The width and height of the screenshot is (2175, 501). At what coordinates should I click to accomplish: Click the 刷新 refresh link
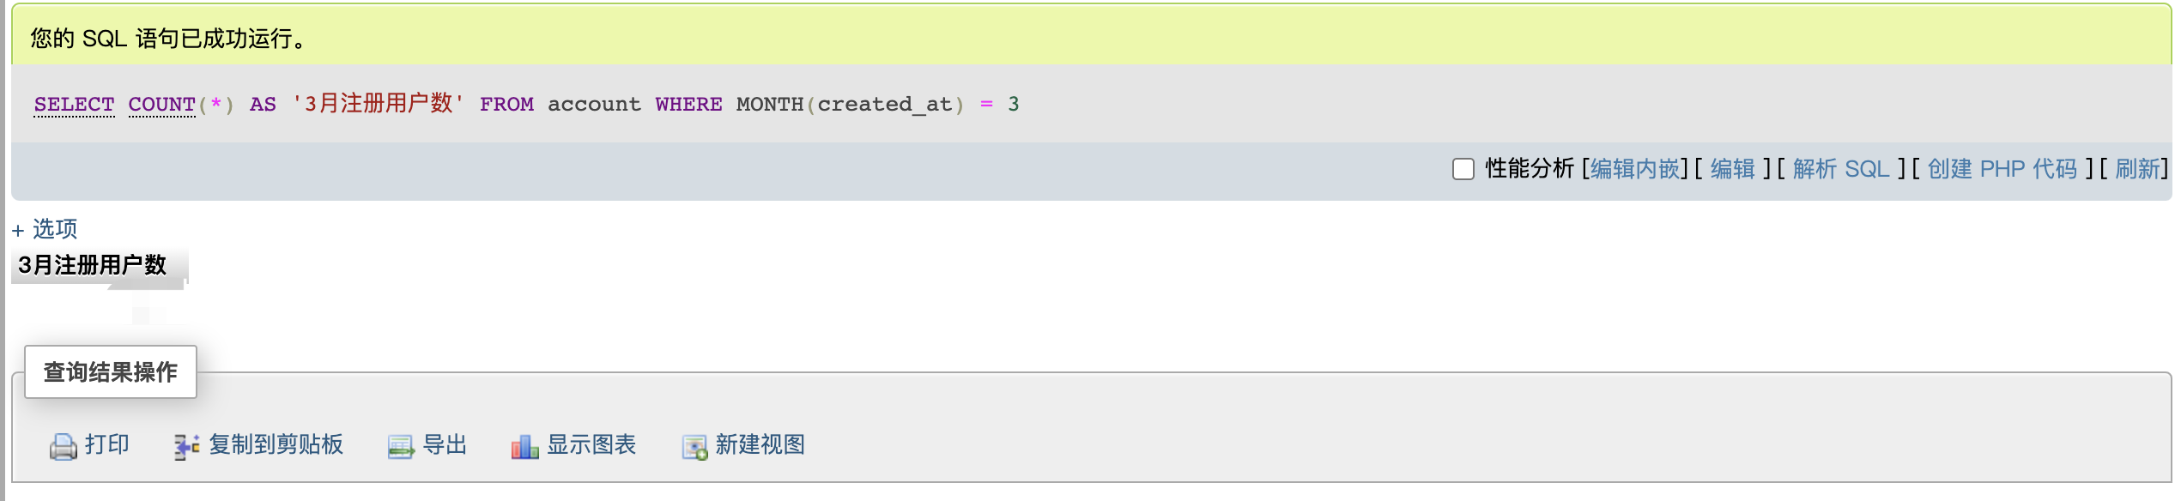click(x=2136, y=169)
